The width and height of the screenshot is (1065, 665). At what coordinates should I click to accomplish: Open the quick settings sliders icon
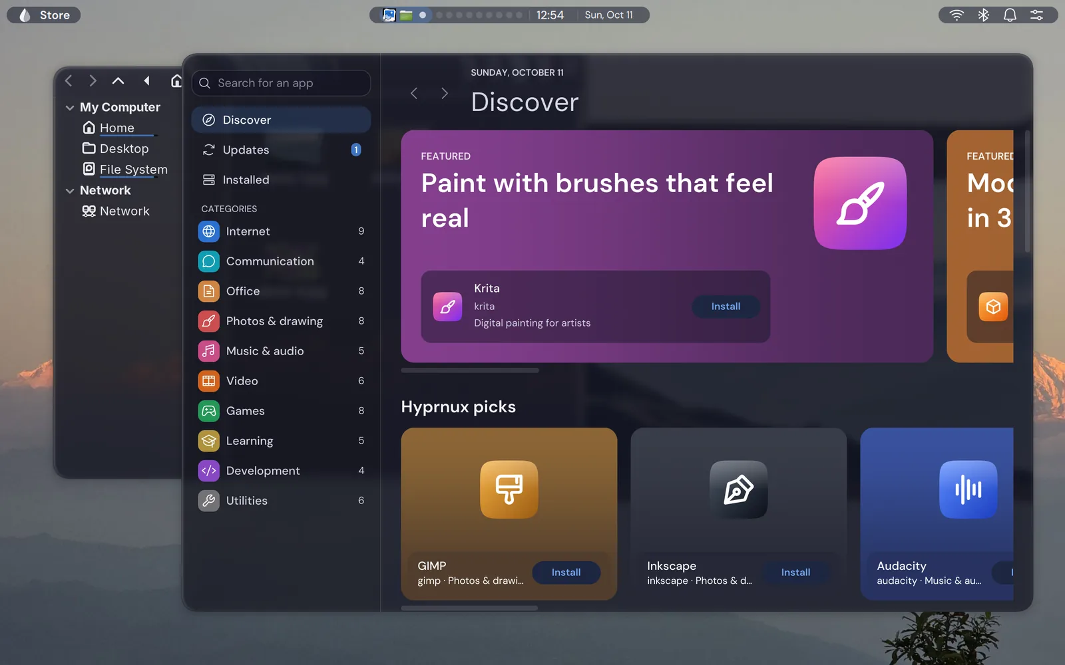pos(1037,15)
